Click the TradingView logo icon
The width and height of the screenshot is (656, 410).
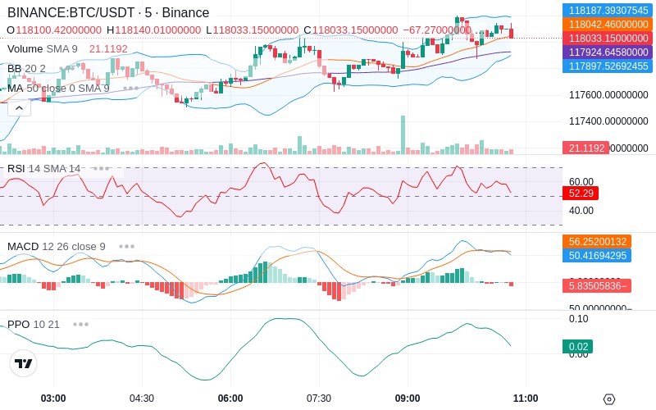[x=24, y=363]
